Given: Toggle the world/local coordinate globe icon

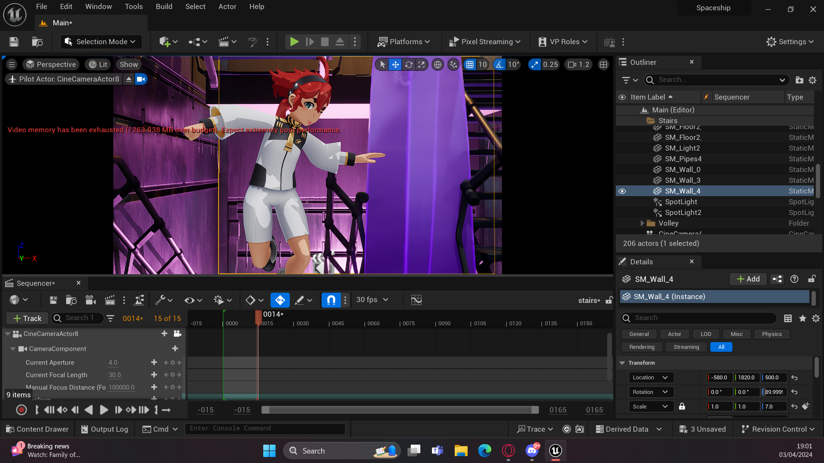Looking at the screenshot, I should [438, 64].
